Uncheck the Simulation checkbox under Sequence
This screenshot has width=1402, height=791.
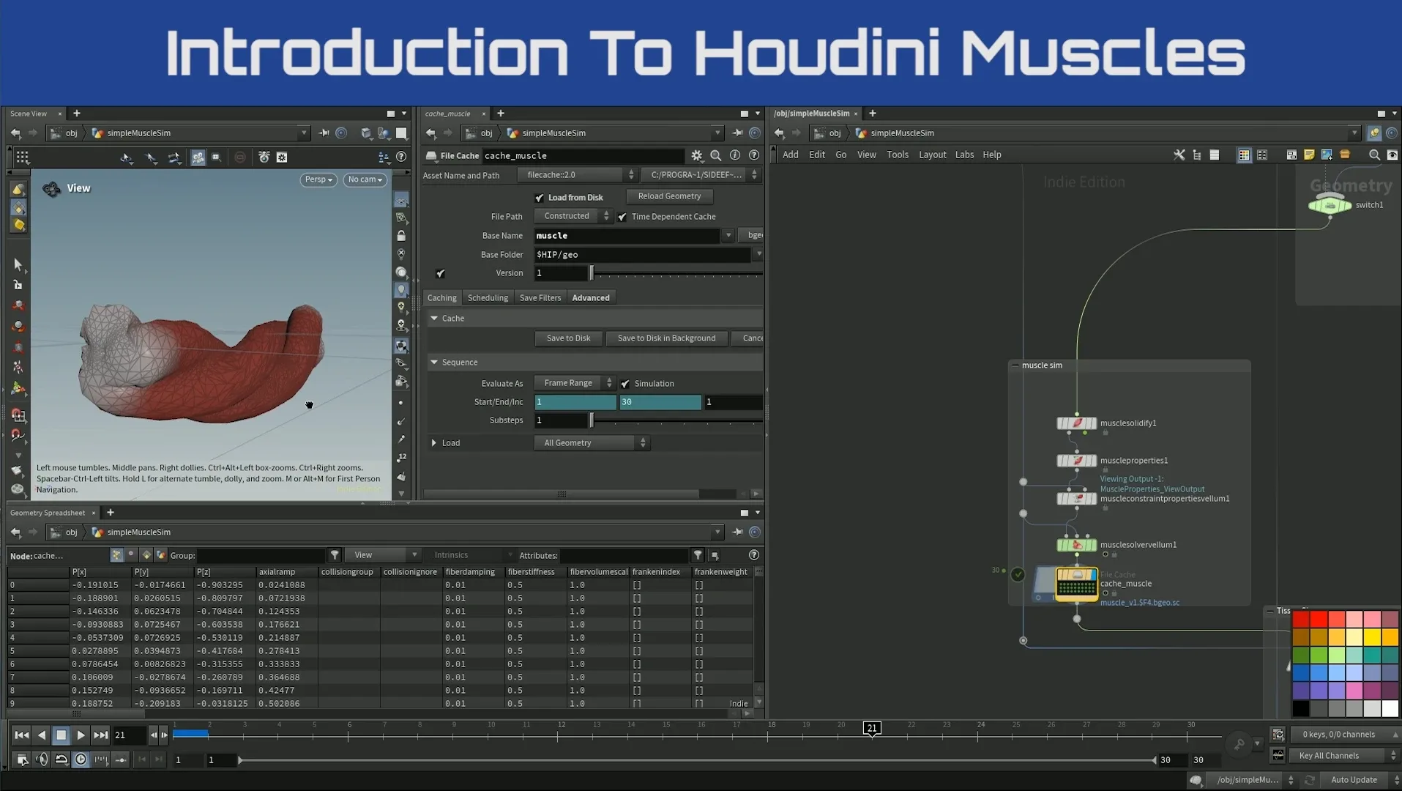coord(624,383)
